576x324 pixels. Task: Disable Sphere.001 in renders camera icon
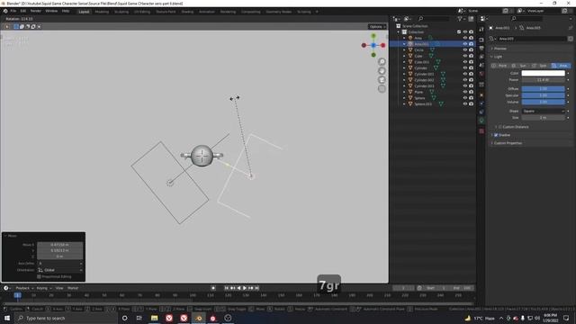(471, 104)
